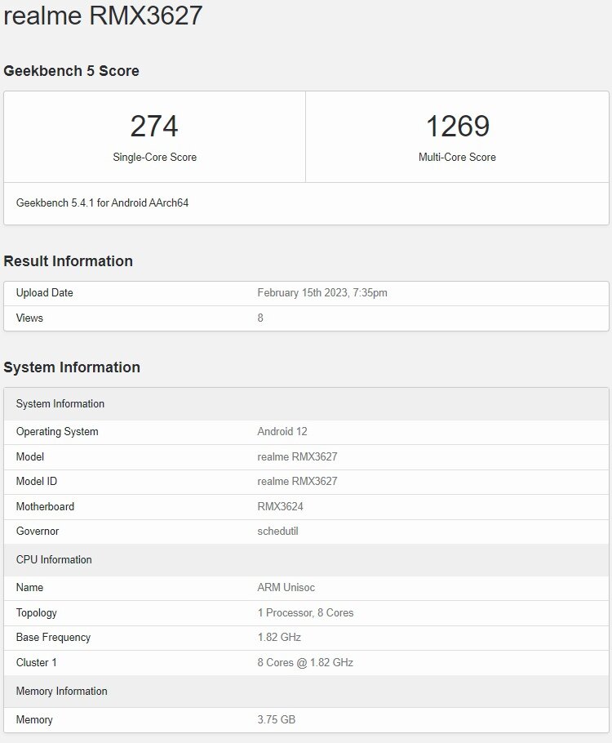Click the Motherboard label
Image resolution: width=612 pixels, height=743 pixels.
coord(45,506)
